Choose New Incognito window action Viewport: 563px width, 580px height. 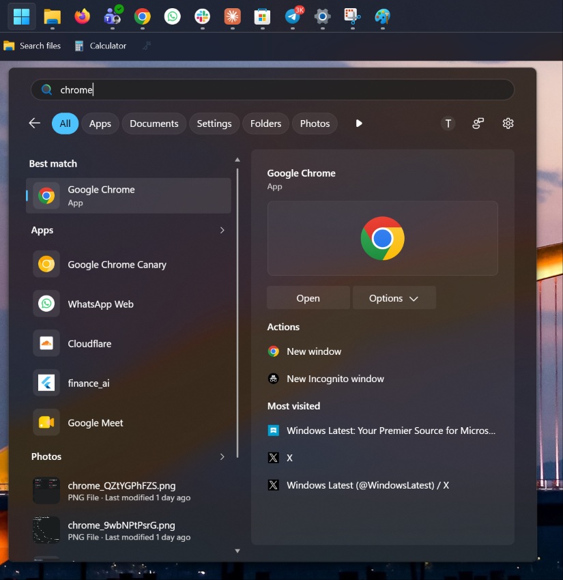pyautogui.click(x=326, y=379)
